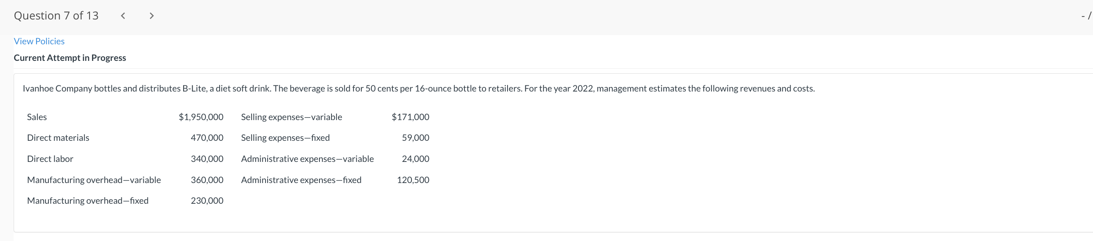Click the Question 7 of 13 heading
1093x241 pixels.
56,16
